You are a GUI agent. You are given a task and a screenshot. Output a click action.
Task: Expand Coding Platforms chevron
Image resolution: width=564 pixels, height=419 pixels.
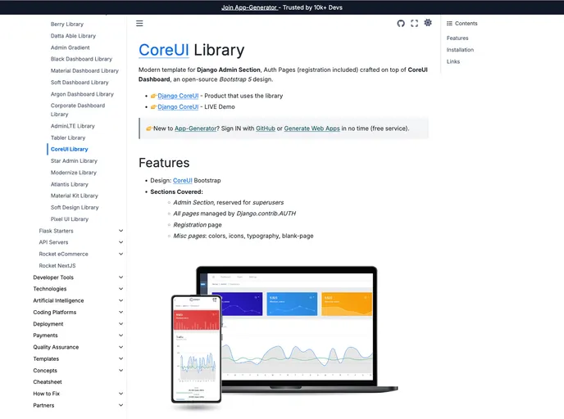click(x=121, y=312)
